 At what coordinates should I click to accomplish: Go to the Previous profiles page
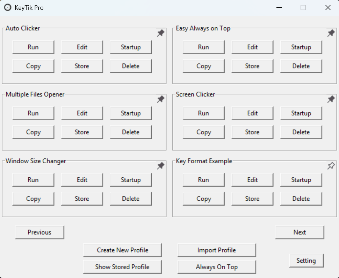(x=39, y=232)
